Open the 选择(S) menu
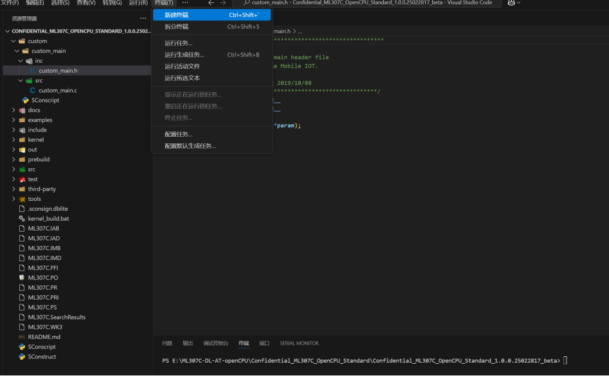Image resolution: width=609 pixels, height=376 pixels. click(x=60, y=3)
